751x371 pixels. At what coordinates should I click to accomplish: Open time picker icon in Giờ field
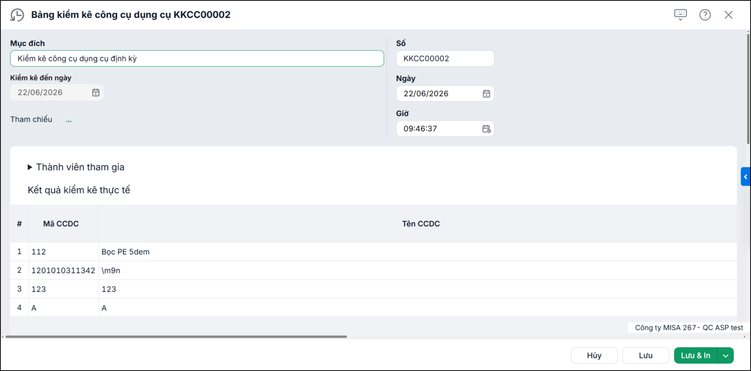click(x=486, y=129)
